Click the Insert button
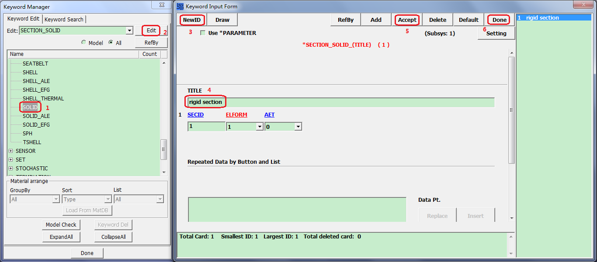This screenshot has height=262, width=597. (476, 216)
